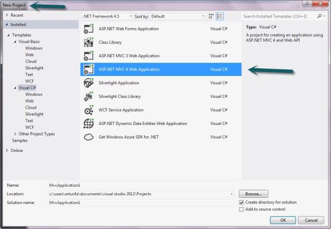Image resolution: width=331 pixels, height=229 pixels.
Task: Toggle Create directory for solution checkbox
Action: 241,202
